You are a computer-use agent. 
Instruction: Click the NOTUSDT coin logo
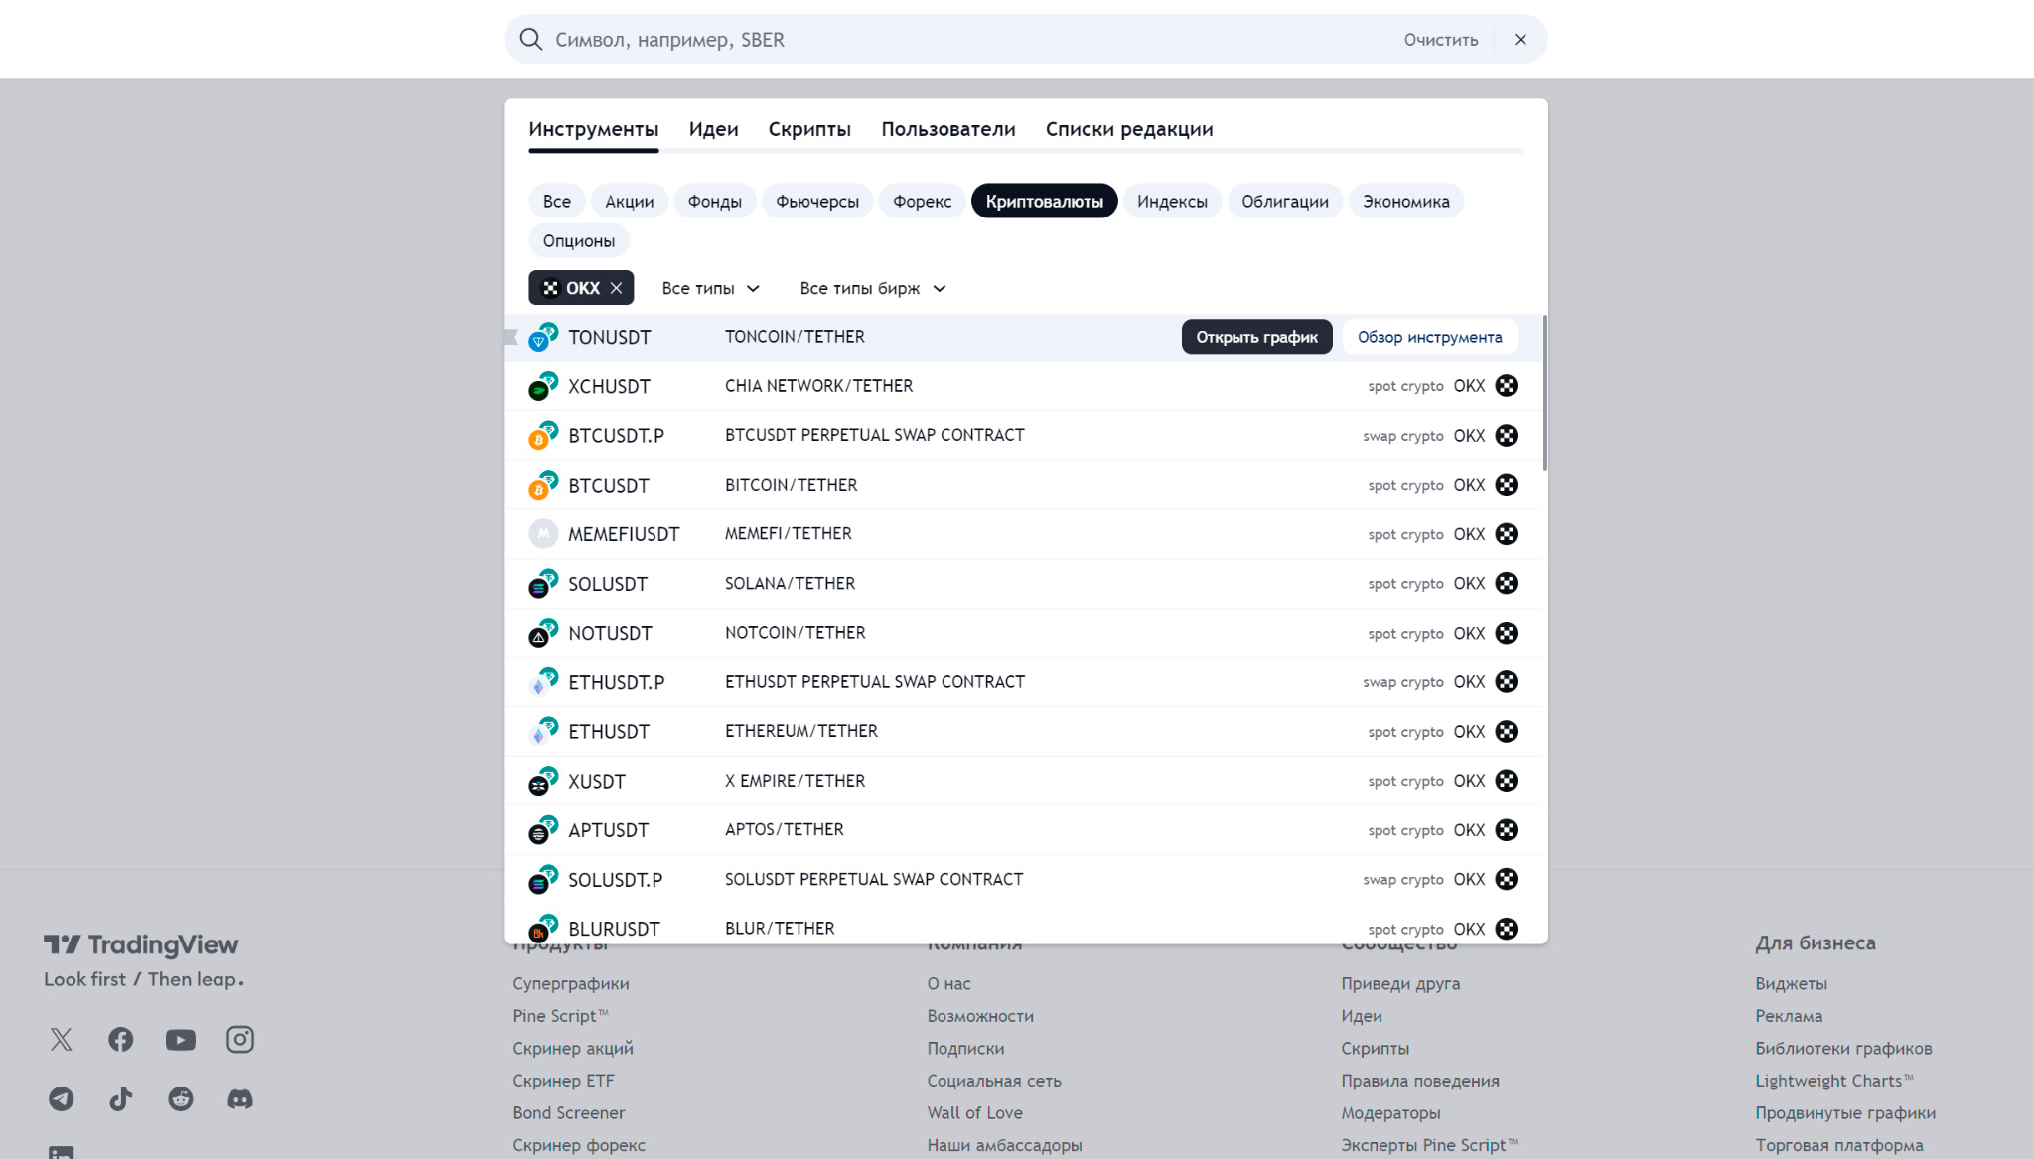pos(542,633)
